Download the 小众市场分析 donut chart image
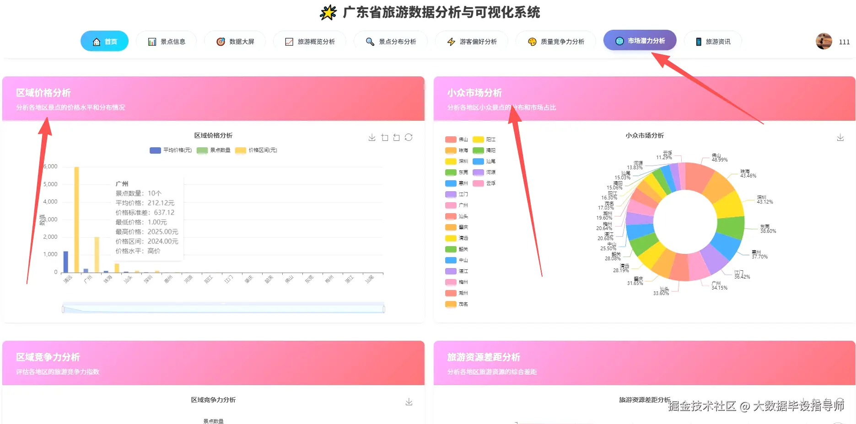The width and height of the screenshot is (856, 424). click(x=840, y=137)
